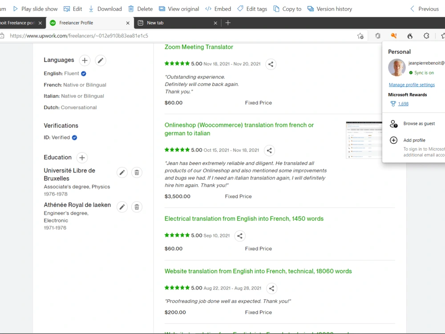Screen dimensions: 445x334
Task: Click the flame-shaped extension icon
Action: [x=410, y=36]
